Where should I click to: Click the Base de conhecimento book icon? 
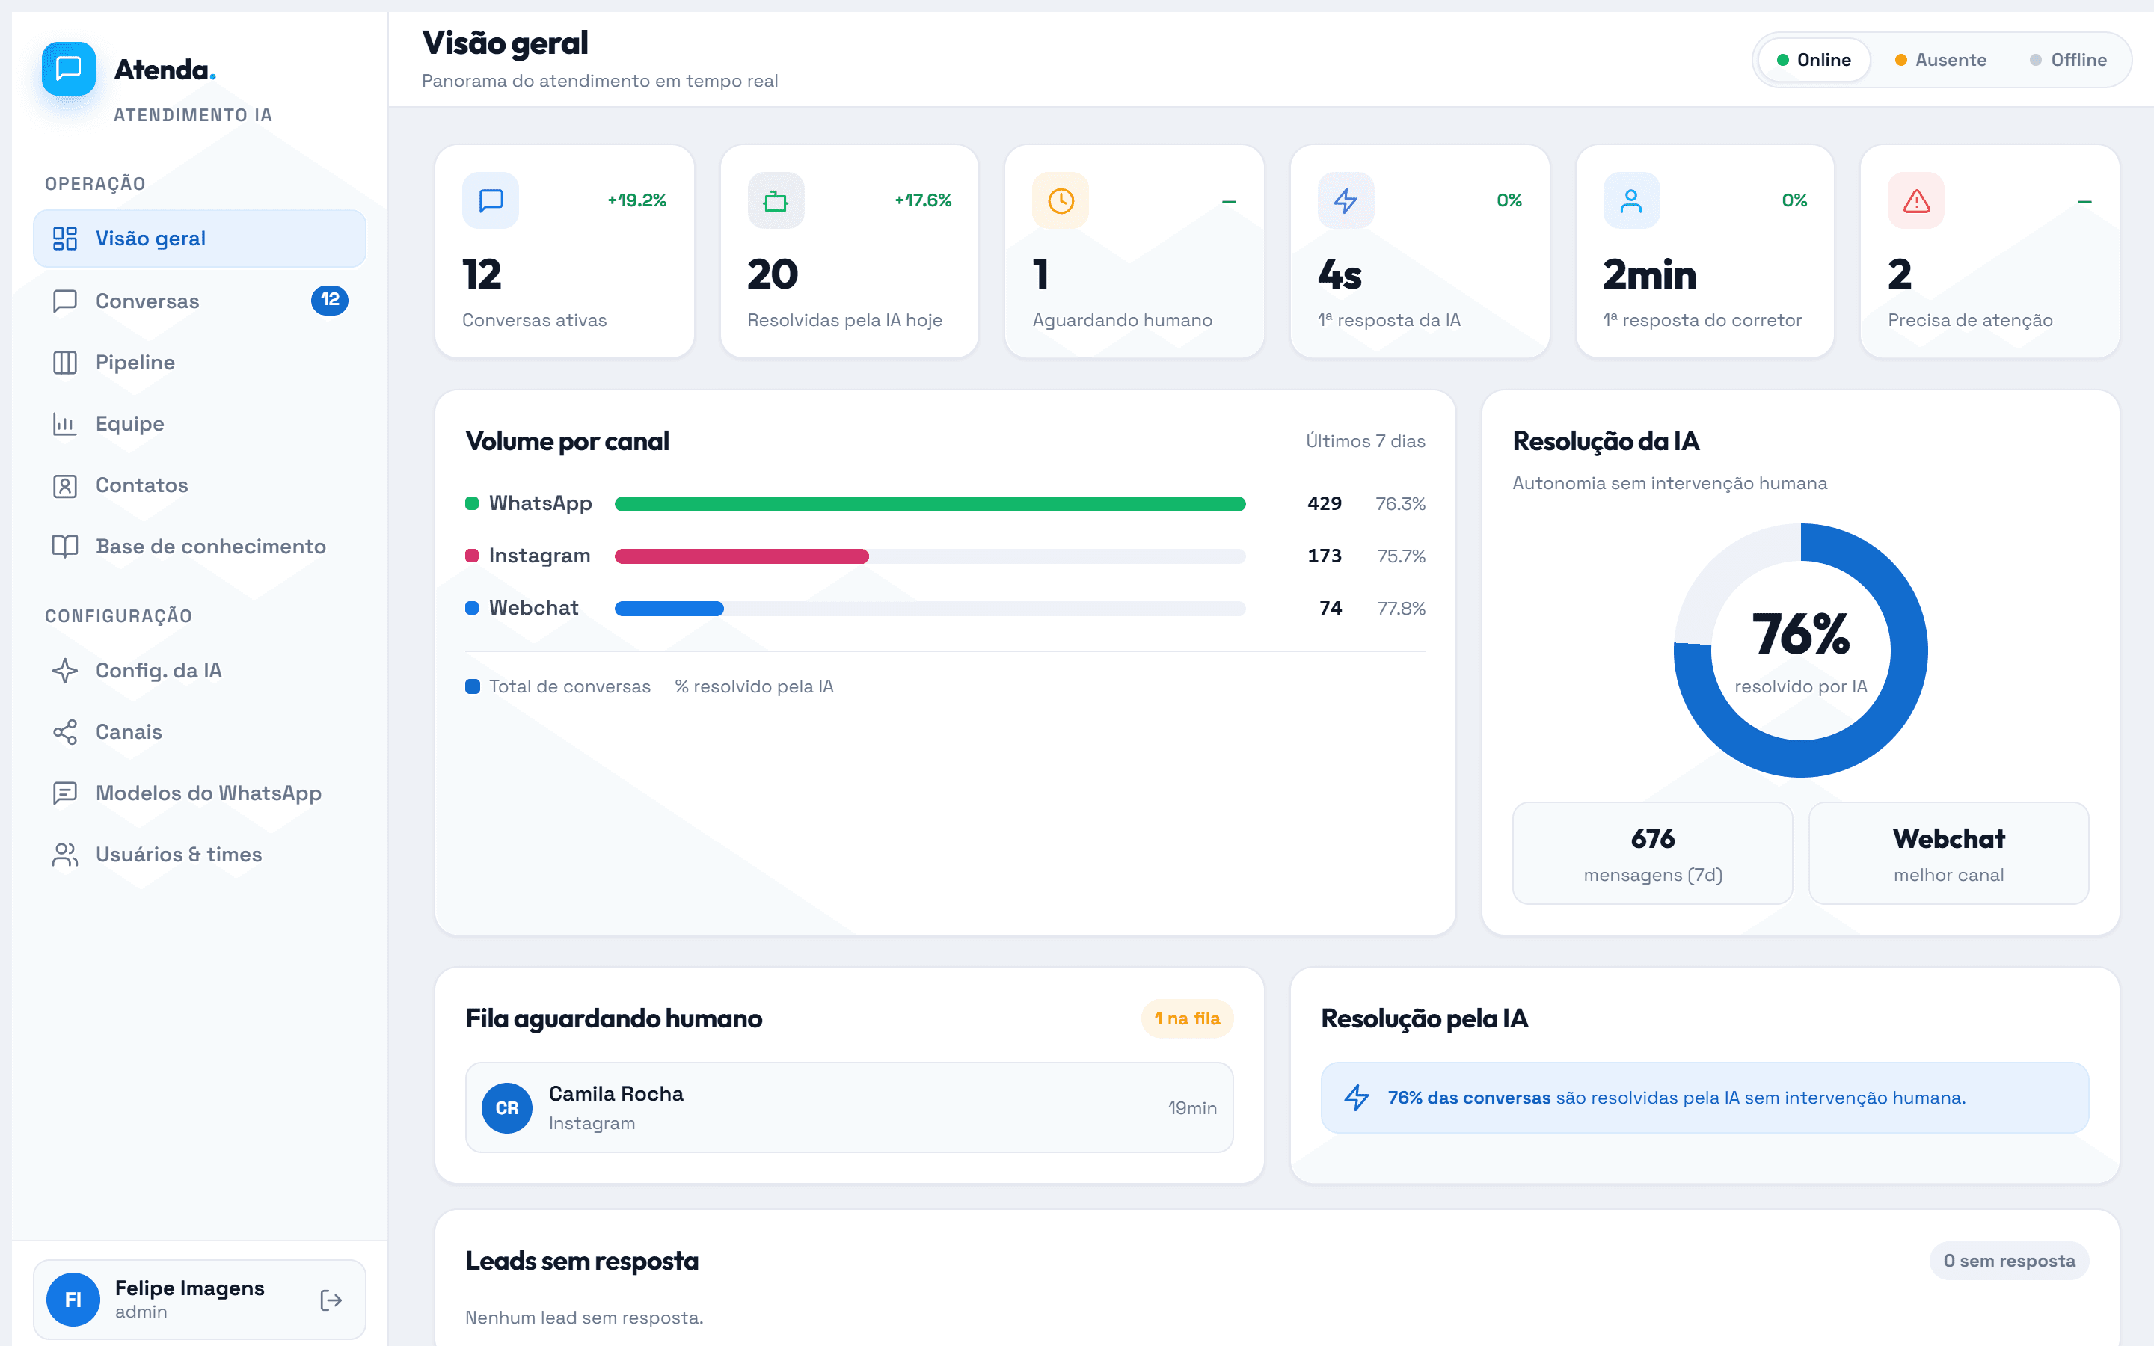pos(65,547)
